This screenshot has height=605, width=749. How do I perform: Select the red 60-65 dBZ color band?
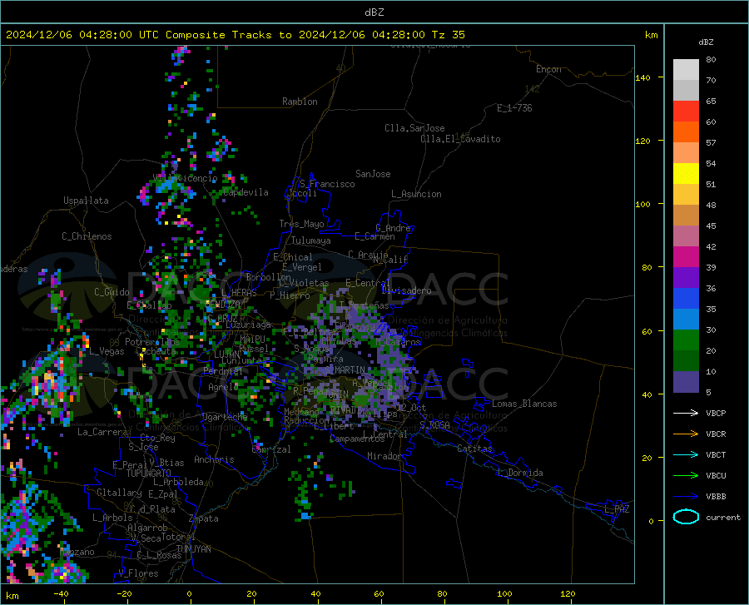[686, 112]
